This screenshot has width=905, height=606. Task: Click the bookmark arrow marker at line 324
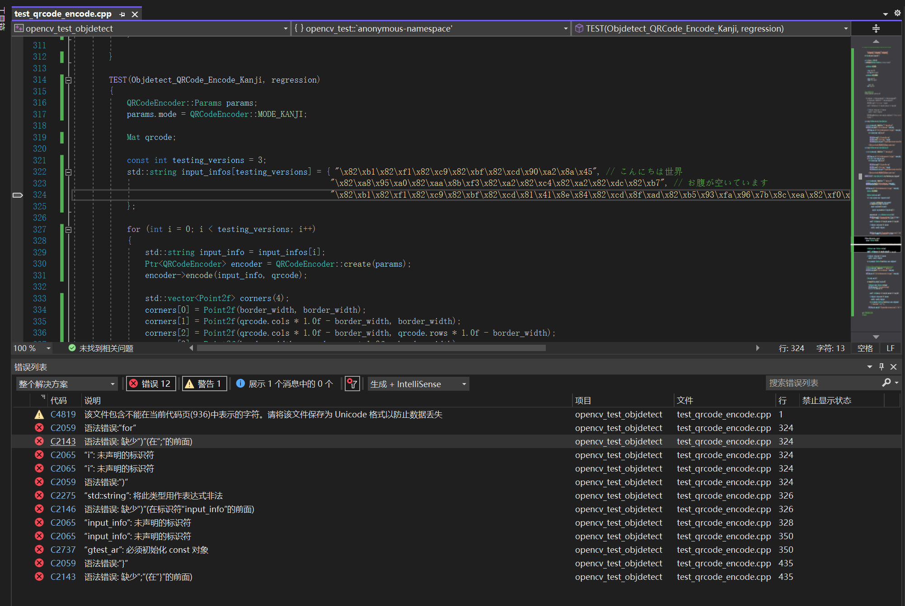(18, 195)
